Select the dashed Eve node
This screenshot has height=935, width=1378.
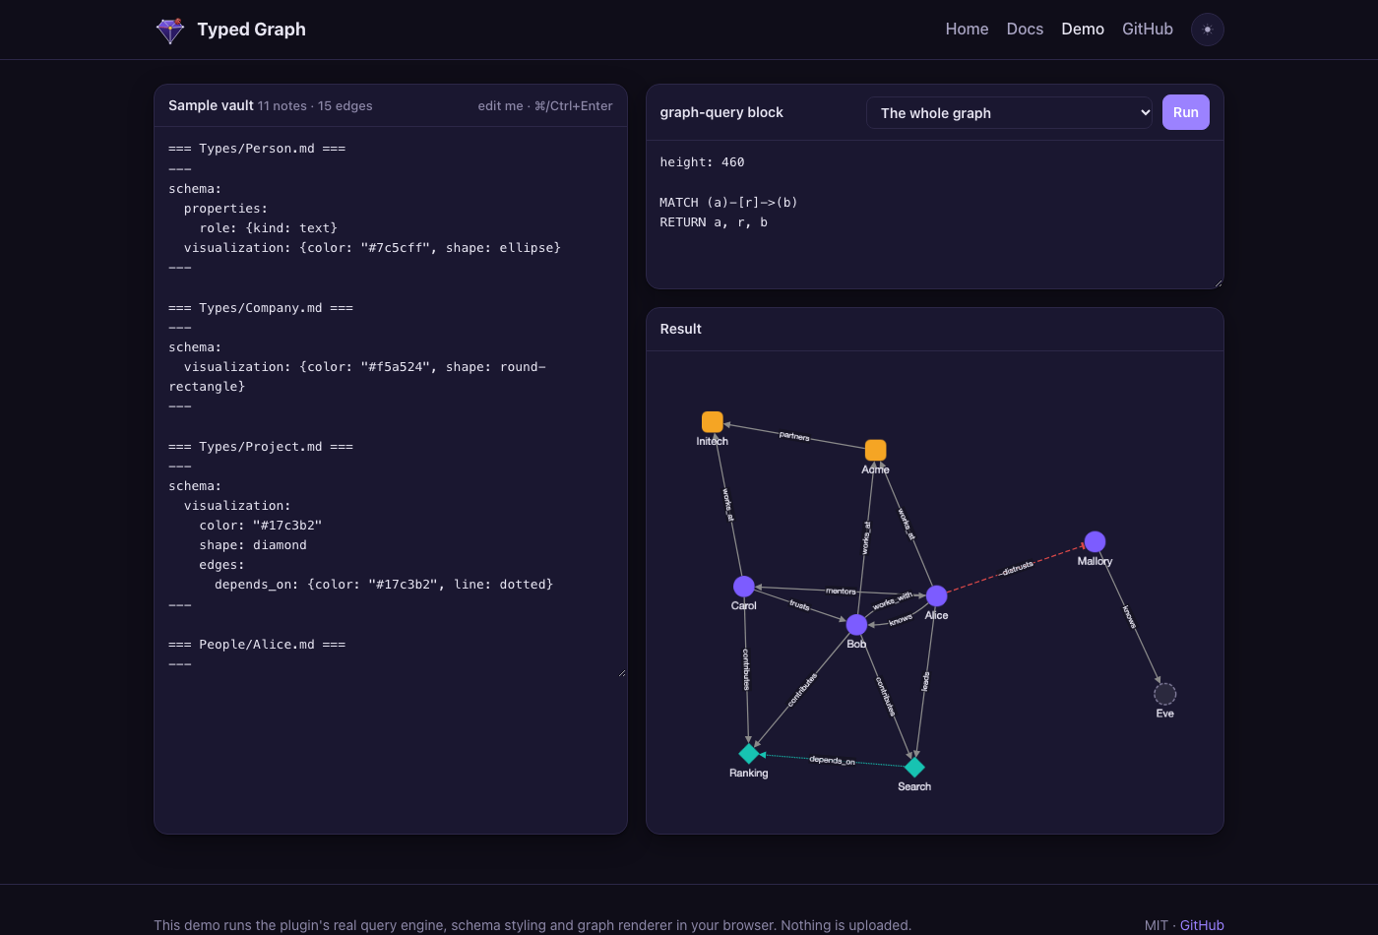(x=1165, y=695)
